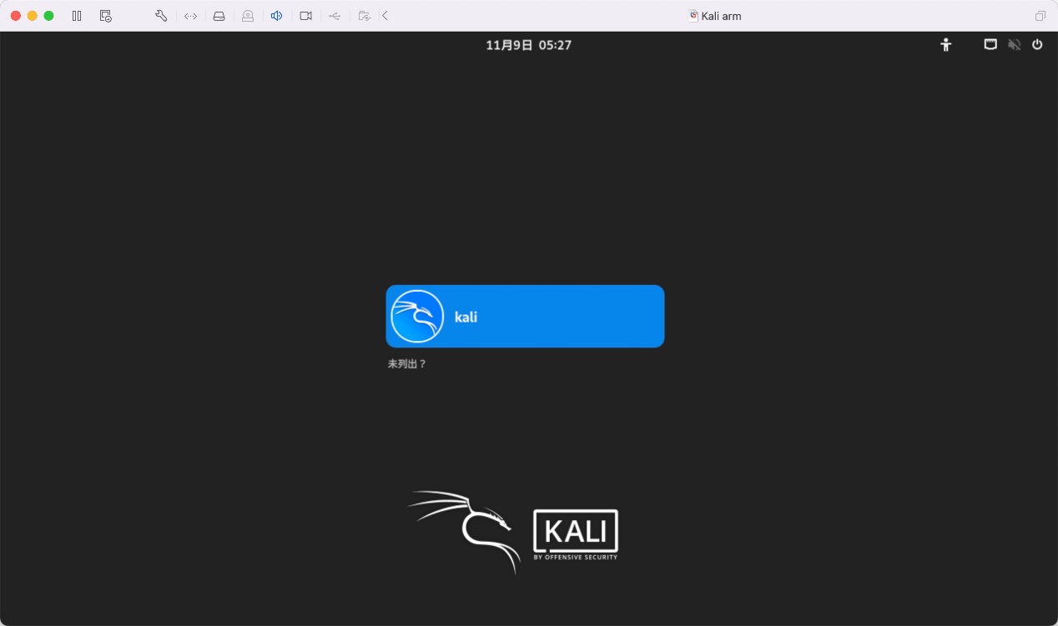
Task: Click the camera device icon
Action: point(305,16)
